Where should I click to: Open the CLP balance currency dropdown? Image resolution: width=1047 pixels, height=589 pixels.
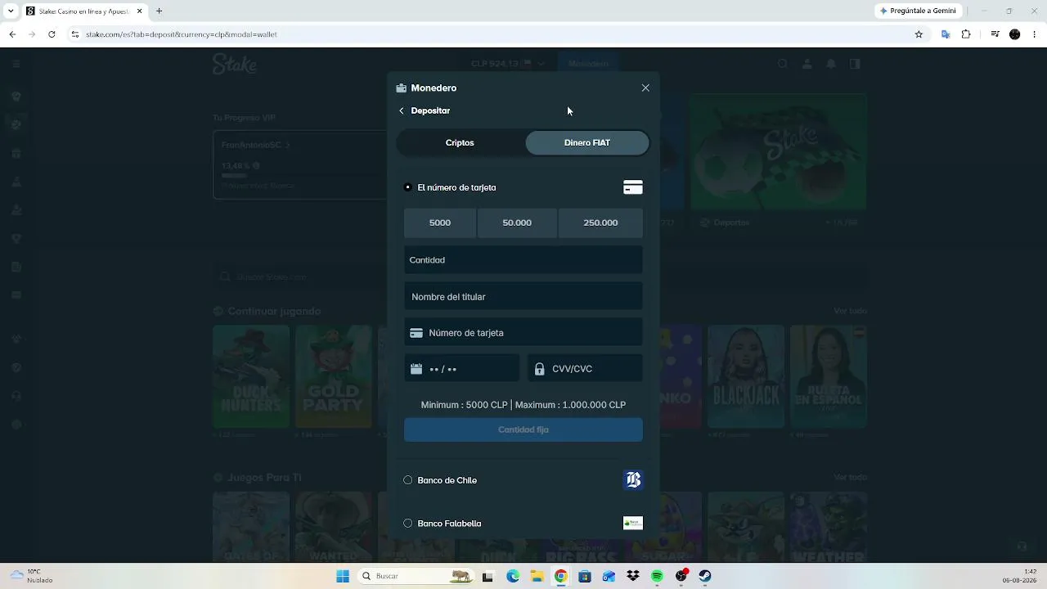[508, 64]
